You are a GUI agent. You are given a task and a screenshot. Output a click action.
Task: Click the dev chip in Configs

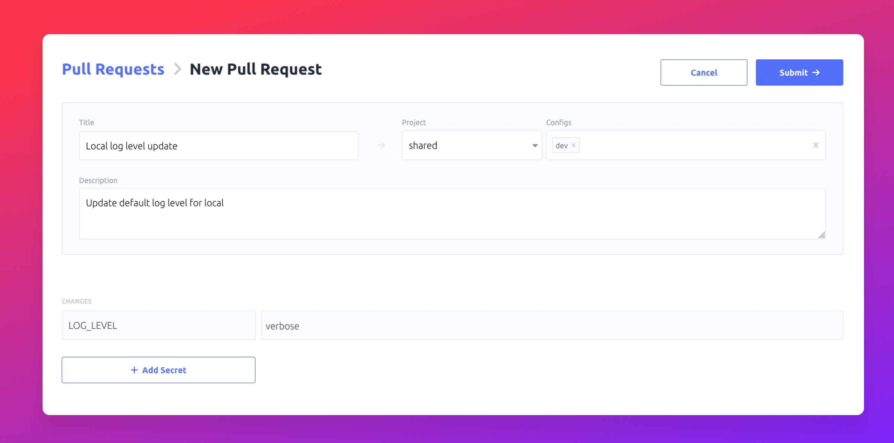561,145
